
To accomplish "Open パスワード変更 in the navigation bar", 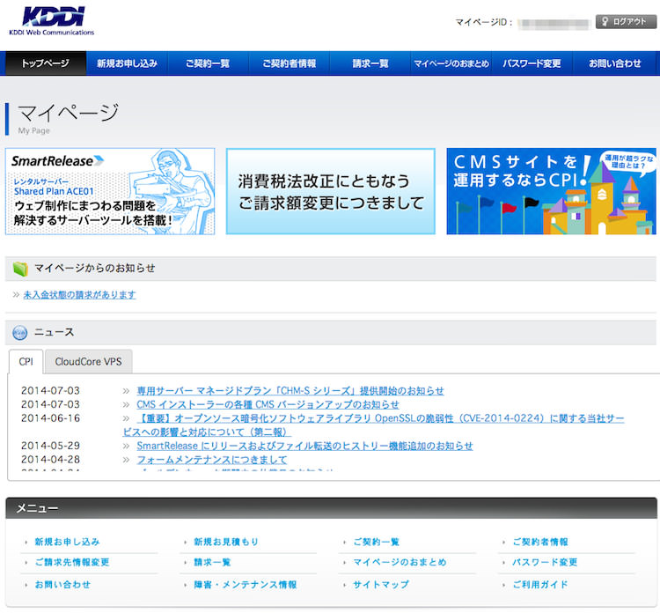I will click(532, 63).
